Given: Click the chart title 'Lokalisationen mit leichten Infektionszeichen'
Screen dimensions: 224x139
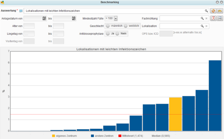Looking at the screenshot, I should 111,49.
